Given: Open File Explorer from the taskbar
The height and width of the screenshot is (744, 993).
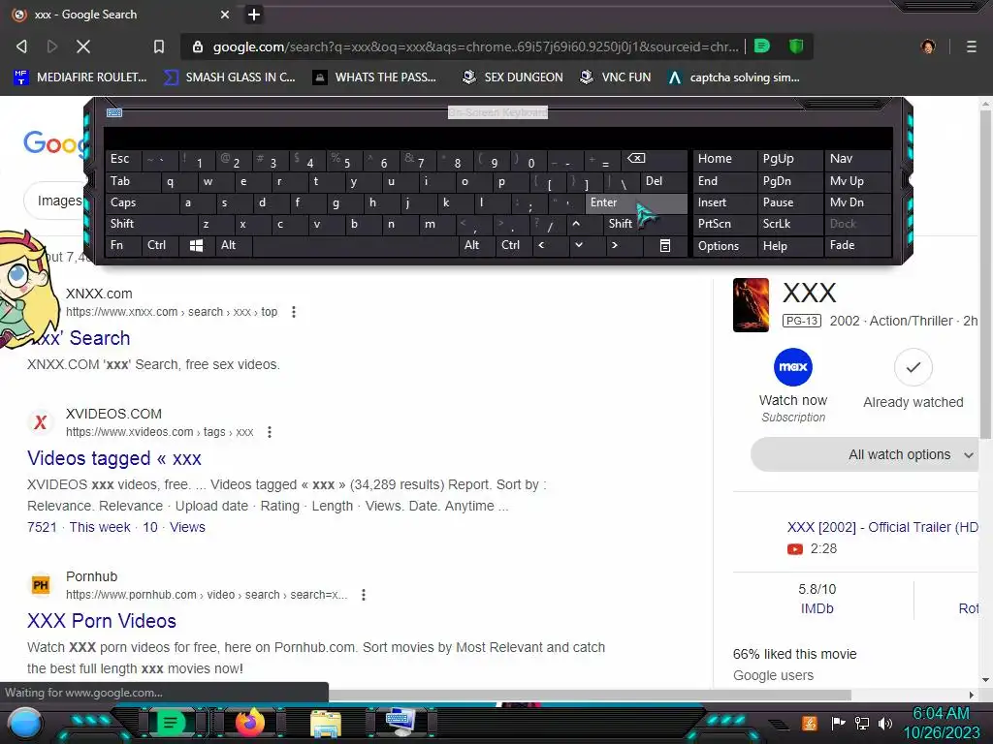Looking at the screenshot, I should point(326,724).
